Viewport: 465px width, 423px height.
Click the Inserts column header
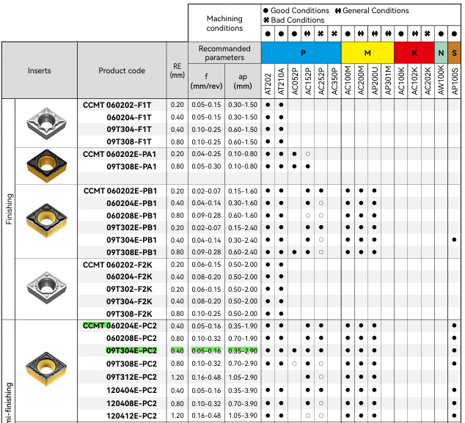[x=40, y=70]
